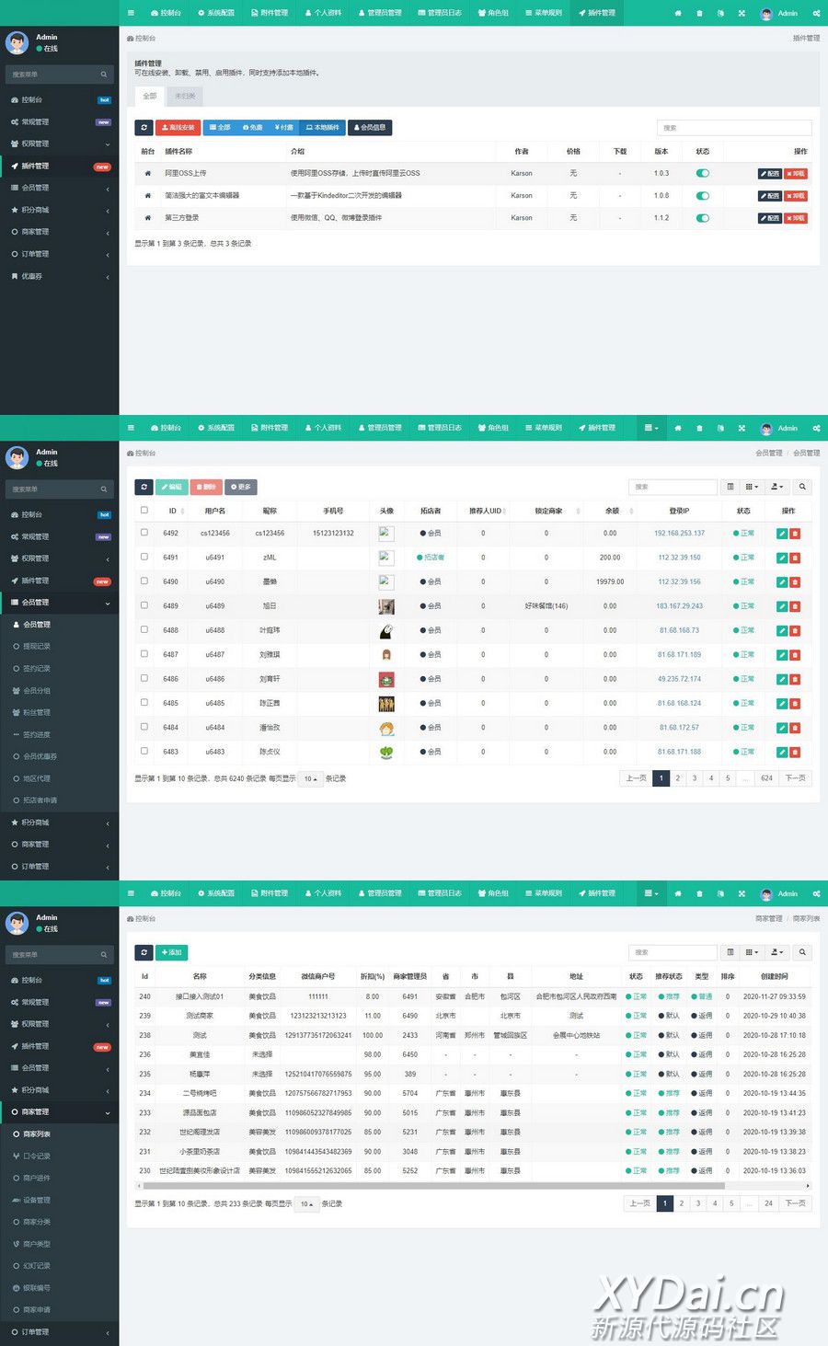Select the 未归类 uncategorized tab

tap(185, 96)
